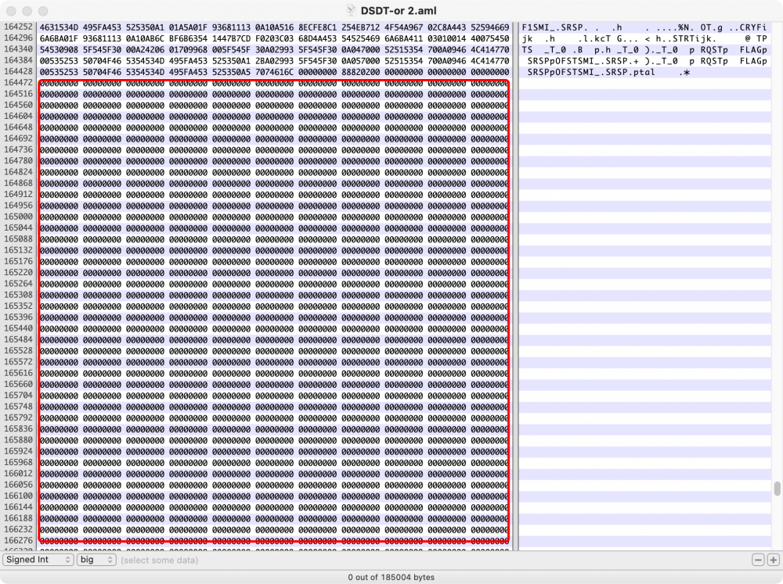
Task: Add a data inspector row with plus button
Action: pos(773,560)
